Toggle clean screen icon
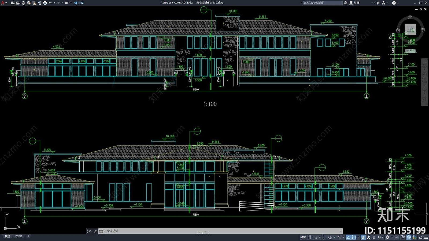The image size is (429, 241). tap(420, 237)
